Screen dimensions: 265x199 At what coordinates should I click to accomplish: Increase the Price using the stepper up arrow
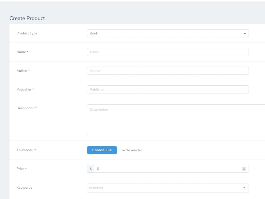click(x=244, y=167)
